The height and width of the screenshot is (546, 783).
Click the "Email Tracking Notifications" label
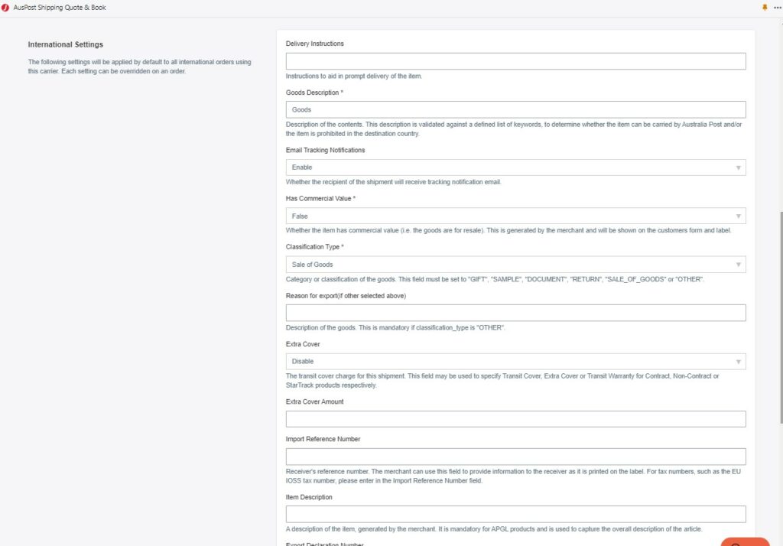325,150
